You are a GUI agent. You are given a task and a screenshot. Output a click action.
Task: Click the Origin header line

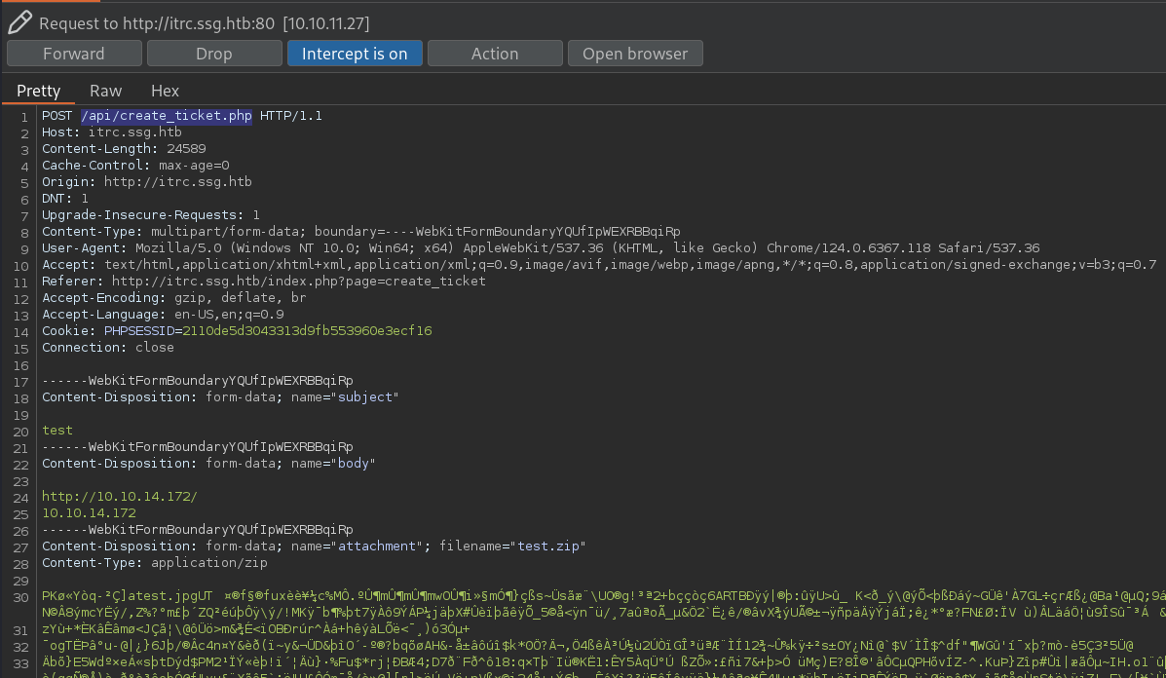click(146, 182)
